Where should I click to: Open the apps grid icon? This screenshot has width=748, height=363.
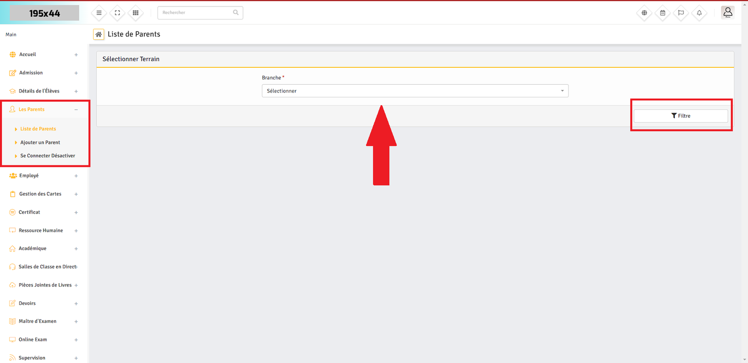(x=136, y=13)
